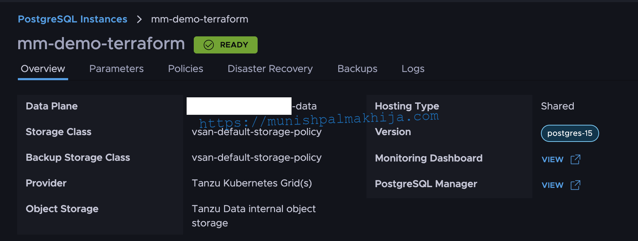
Task: Open PostgreSQL Manager VIEW link
Action: click(552, 185)
